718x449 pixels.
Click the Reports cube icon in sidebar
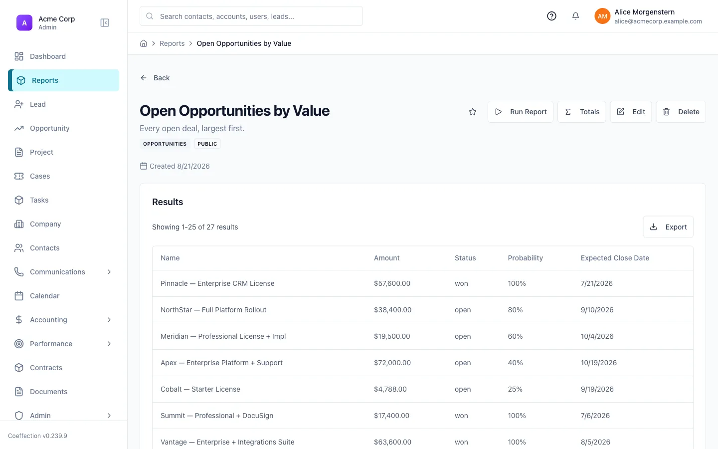21,80
